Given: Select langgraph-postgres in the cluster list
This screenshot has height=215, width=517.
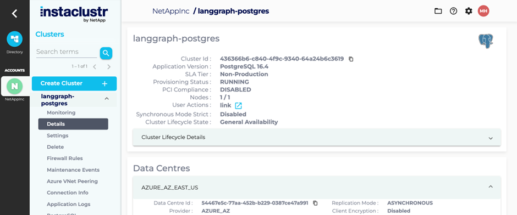Looking at the screenshot, I should tap(58, 100).
